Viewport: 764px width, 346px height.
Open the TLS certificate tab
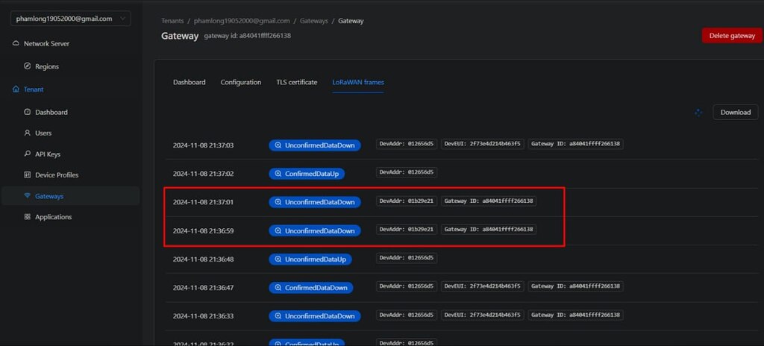click(x=296, y=82)
